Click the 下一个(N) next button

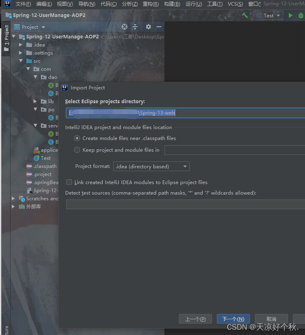pos(233,319)
